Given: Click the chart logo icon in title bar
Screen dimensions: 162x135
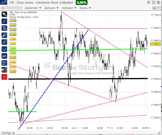Looking at the screenshot, I should [x=4, y=2].
